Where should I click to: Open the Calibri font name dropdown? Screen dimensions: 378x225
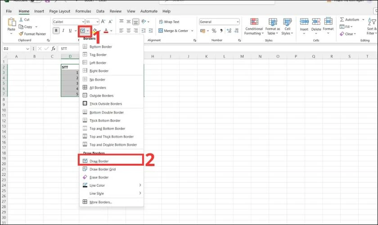[x=83, y=22]
